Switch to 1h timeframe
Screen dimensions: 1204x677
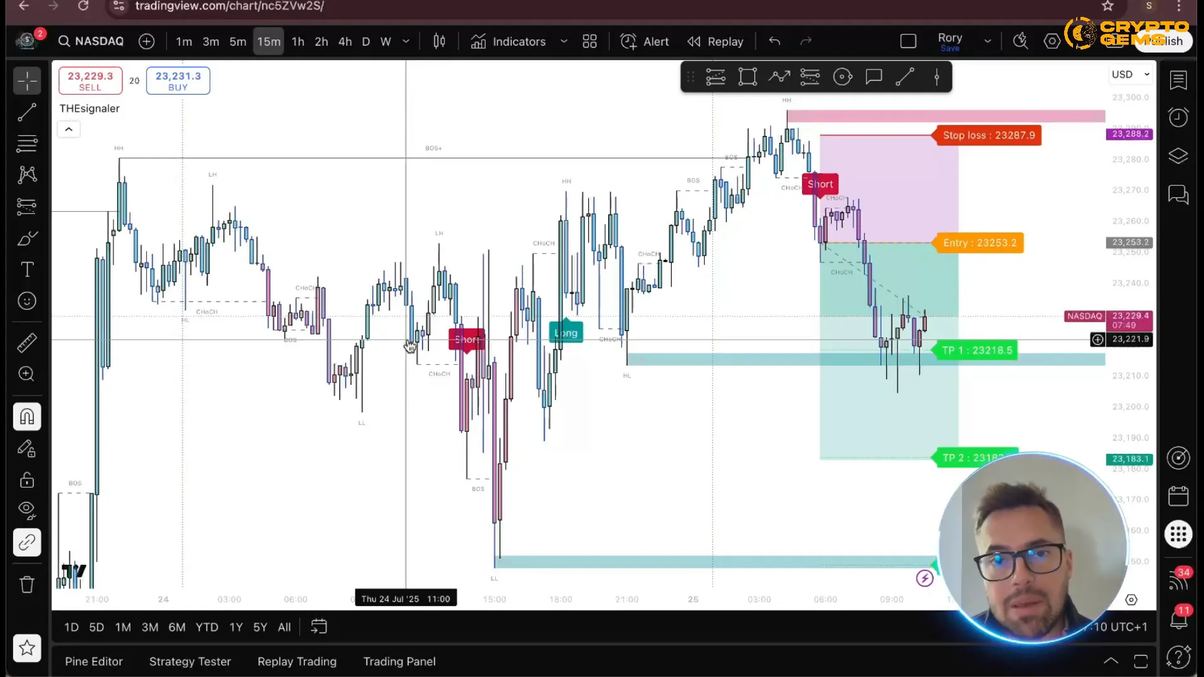click(298, 41)
